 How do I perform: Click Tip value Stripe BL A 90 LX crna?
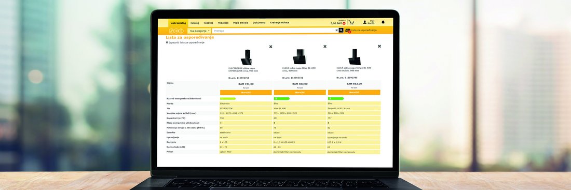(338, 108)
